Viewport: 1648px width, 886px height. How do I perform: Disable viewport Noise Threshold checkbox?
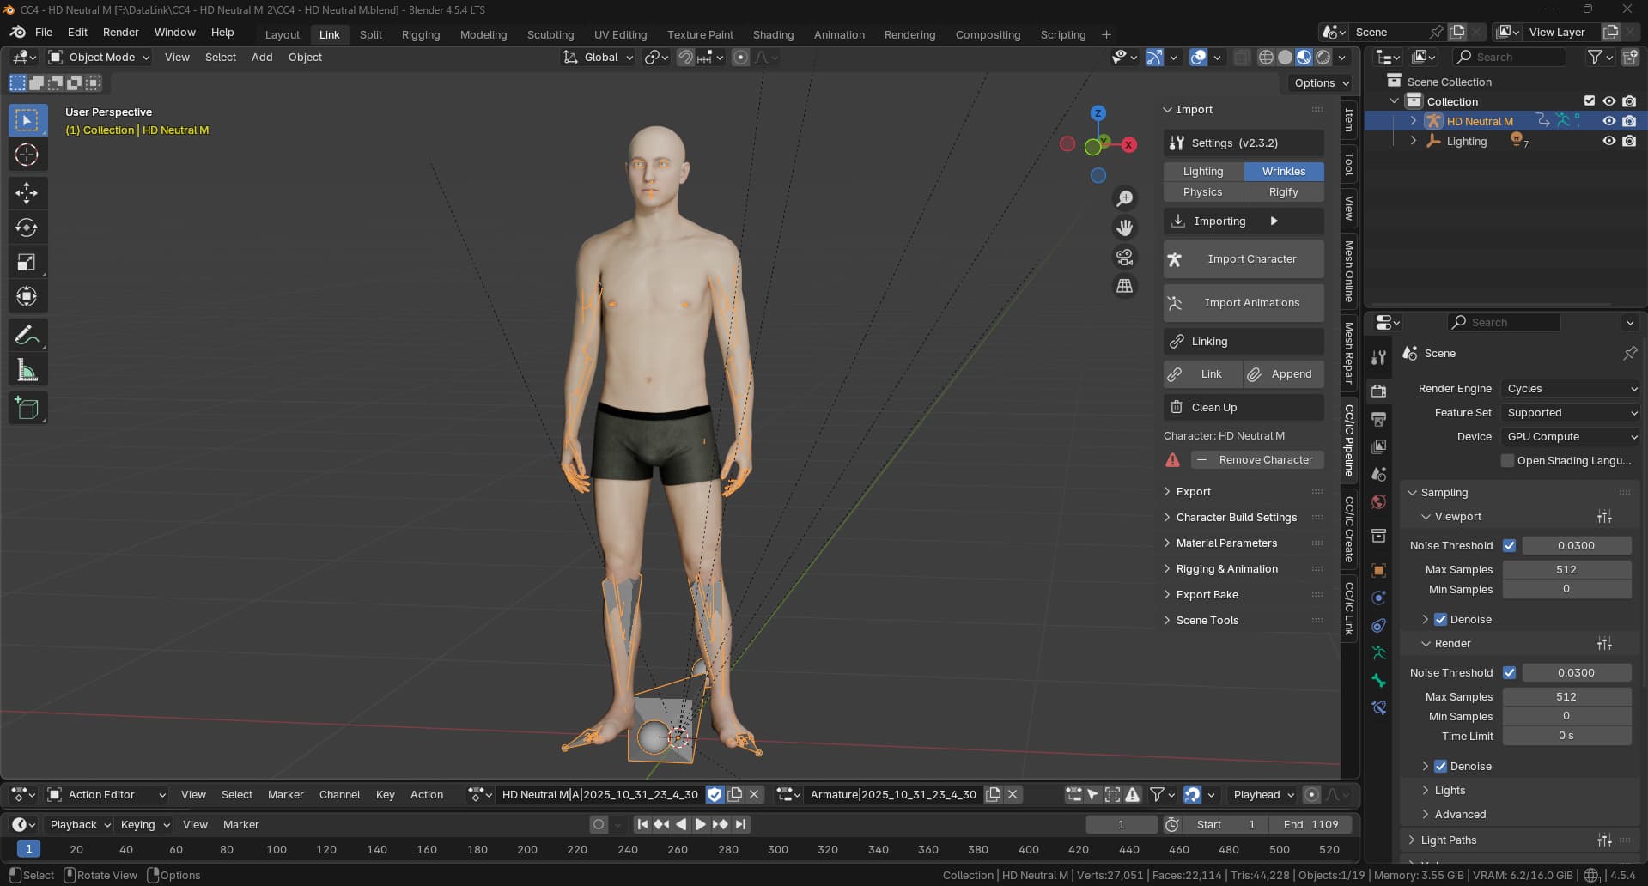pos(1509,545)
